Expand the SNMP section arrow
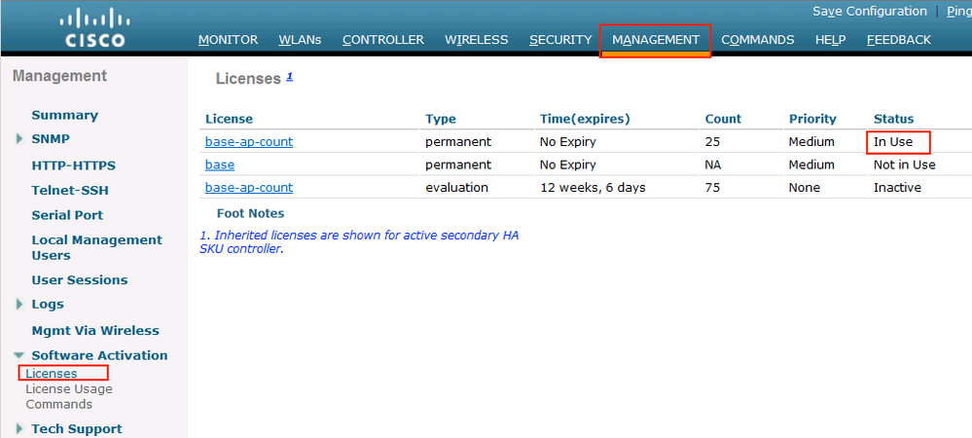The image size is (972, 438). 19,139
